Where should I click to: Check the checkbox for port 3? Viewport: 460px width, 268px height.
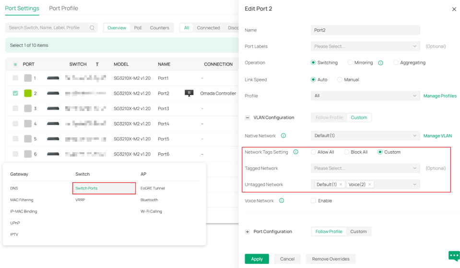point(15,108)
